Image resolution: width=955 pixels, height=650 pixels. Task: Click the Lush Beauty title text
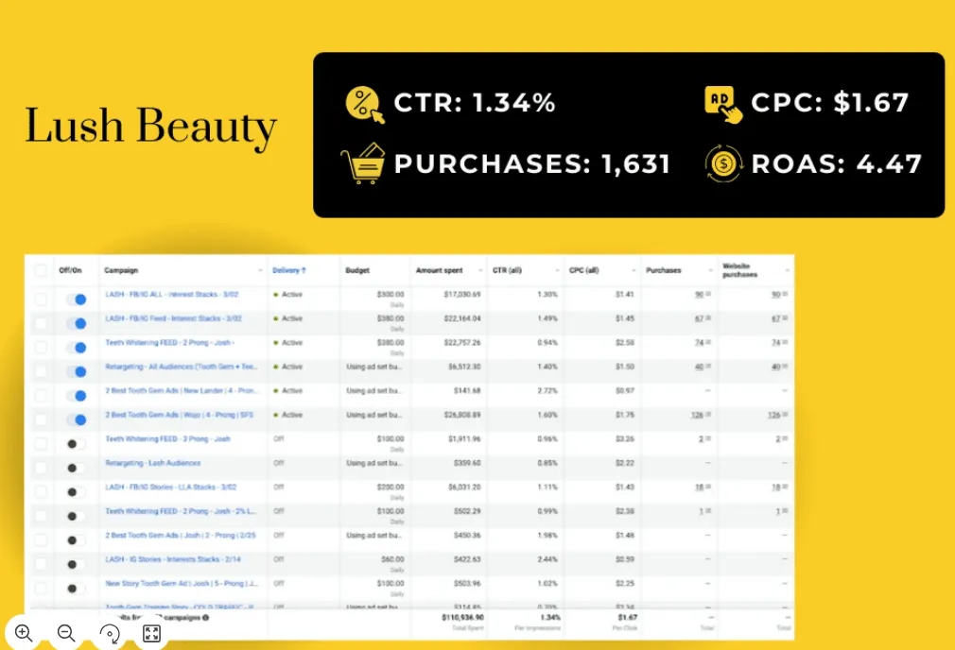point(151,128)
